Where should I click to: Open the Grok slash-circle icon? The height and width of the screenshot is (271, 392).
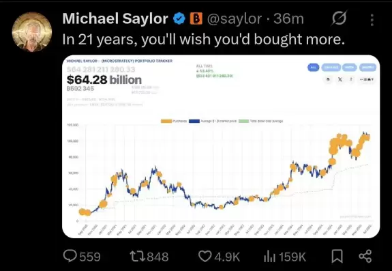click(340, 18)
